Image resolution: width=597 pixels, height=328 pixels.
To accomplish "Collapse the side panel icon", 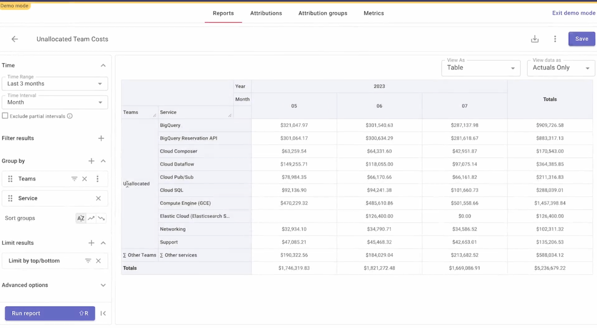I will pyautogui.click(x=103, y=313).
